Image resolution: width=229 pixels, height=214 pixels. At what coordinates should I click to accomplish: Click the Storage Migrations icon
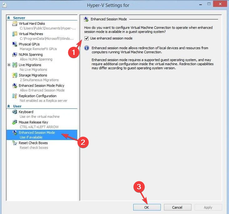(15, 75)
